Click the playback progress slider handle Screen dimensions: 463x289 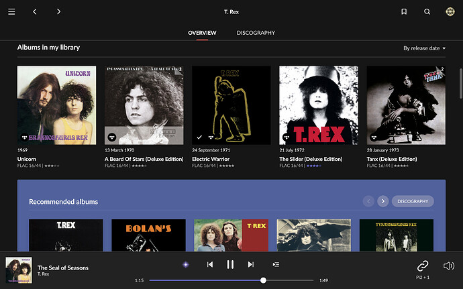263,280
